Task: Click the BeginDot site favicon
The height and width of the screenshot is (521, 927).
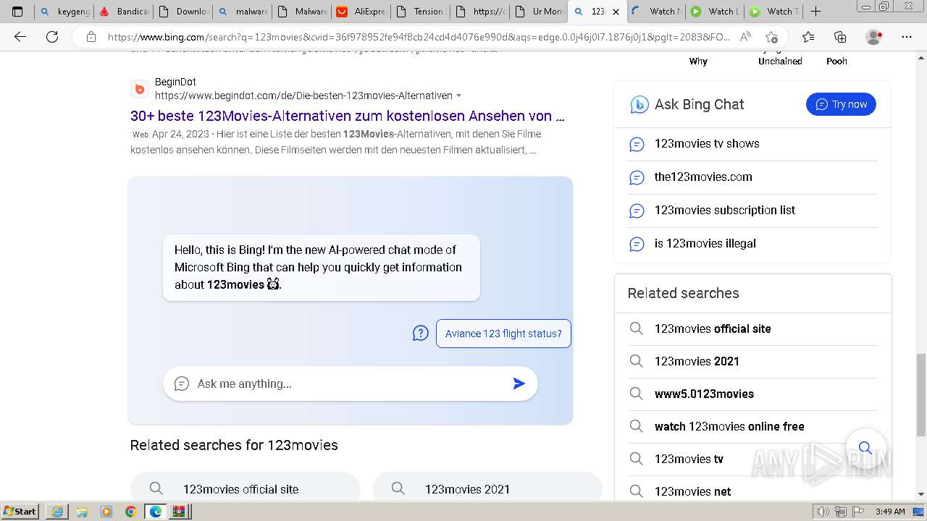Action: tap(140, 89)
